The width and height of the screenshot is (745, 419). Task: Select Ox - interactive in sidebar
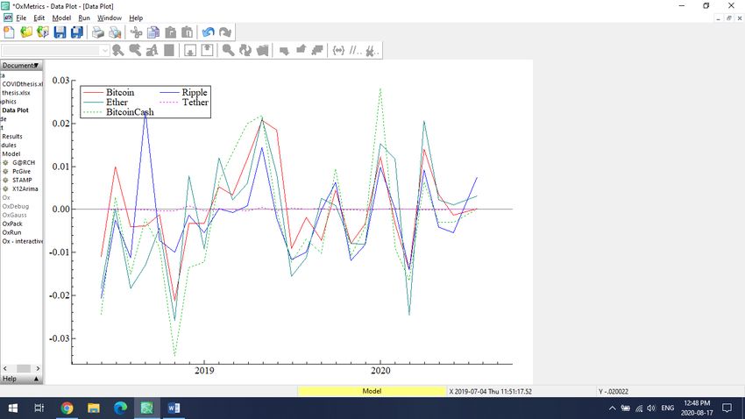click(22, 241)
